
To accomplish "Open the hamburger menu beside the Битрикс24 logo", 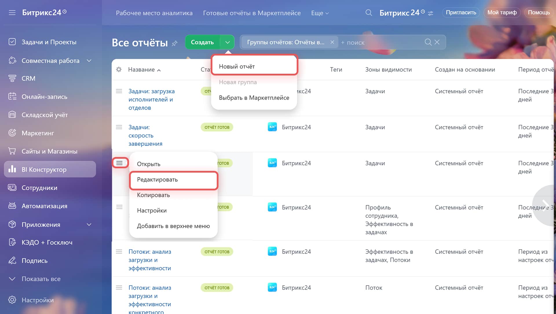I will tap(12, 13).
